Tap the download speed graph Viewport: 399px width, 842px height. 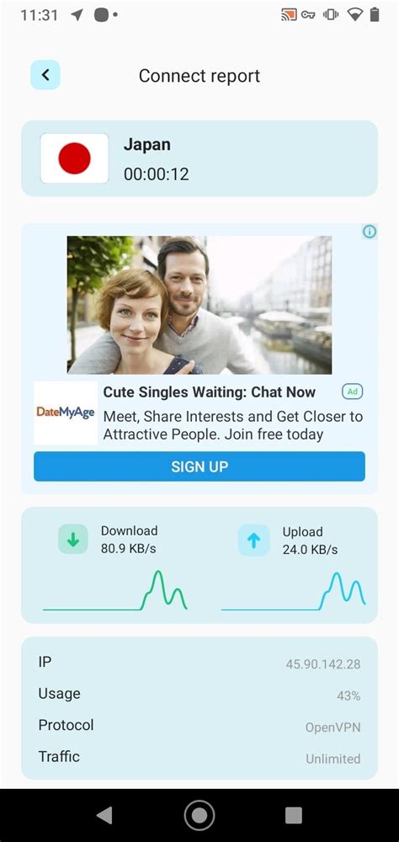point(115,591)
